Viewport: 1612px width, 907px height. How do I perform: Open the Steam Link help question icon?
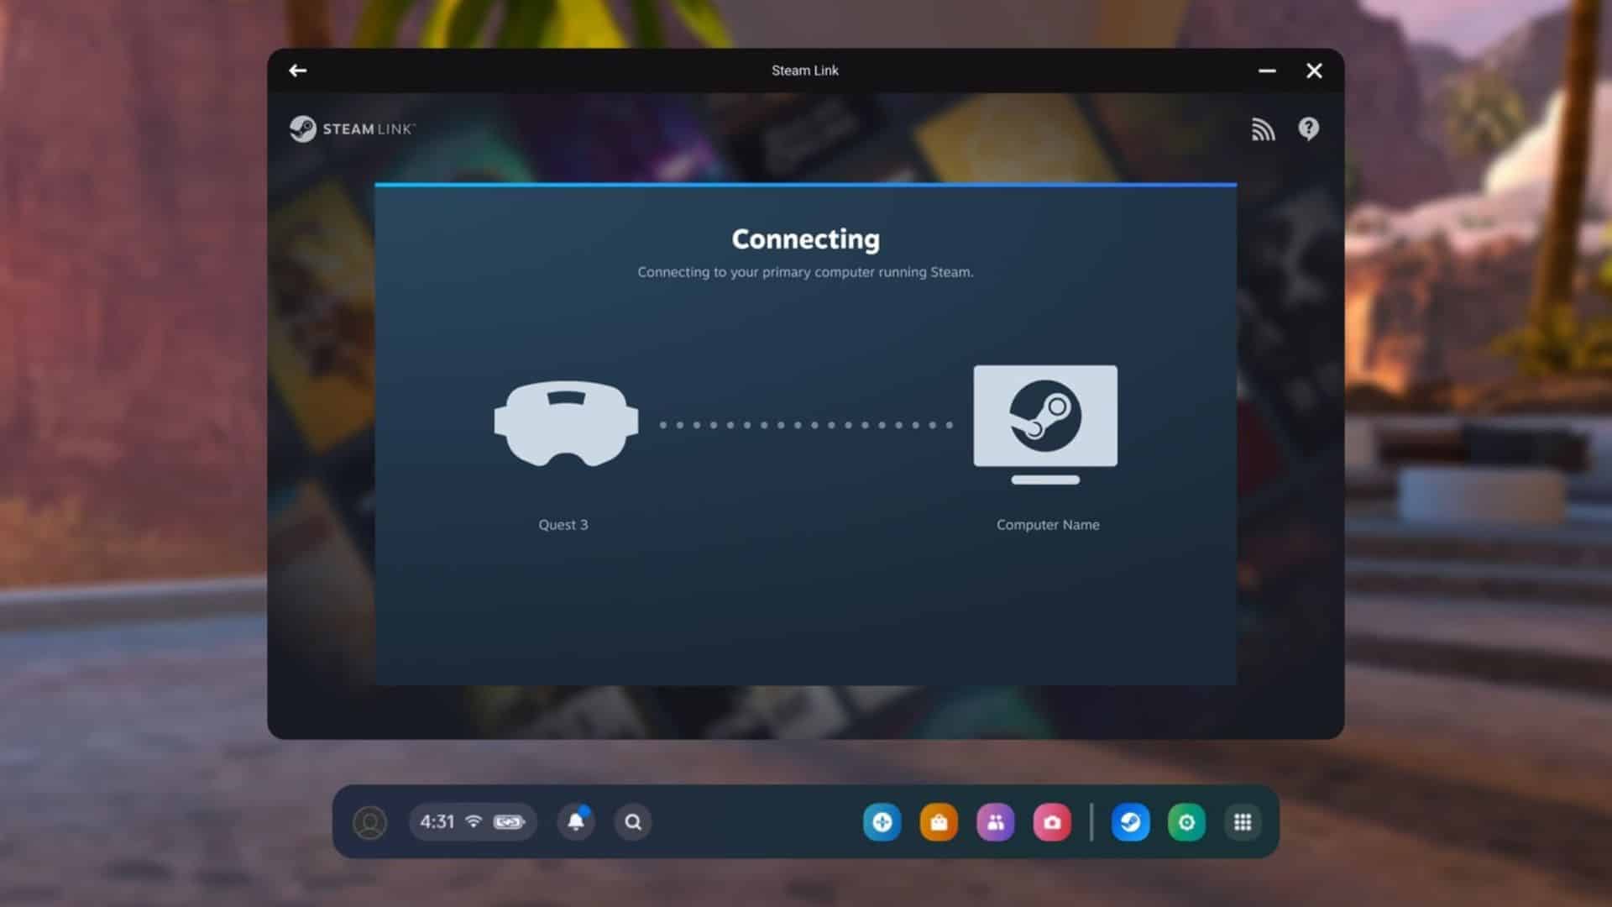(x=1308, y=128)
